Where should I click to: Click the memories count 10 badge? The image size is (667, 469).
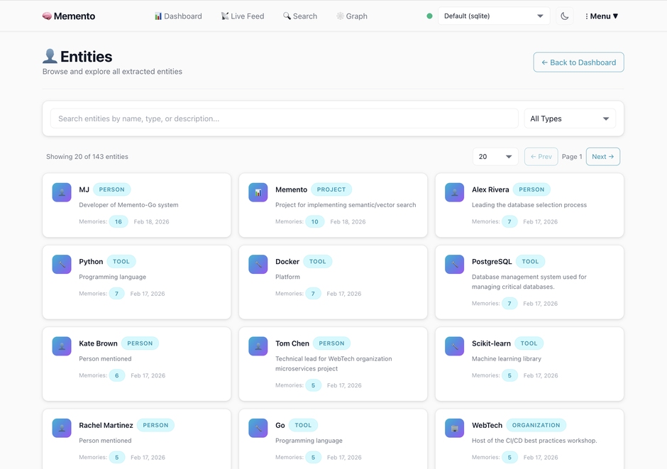tap(315, 221)
